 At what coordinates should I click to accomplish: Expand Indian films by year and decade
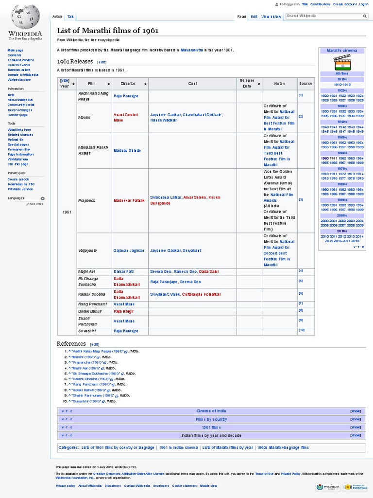[356, 435]
